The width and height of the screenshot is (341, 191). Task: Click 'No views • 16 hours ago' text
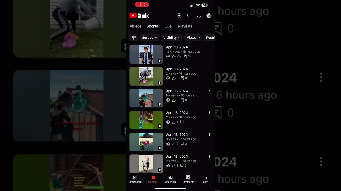[182, 95]
